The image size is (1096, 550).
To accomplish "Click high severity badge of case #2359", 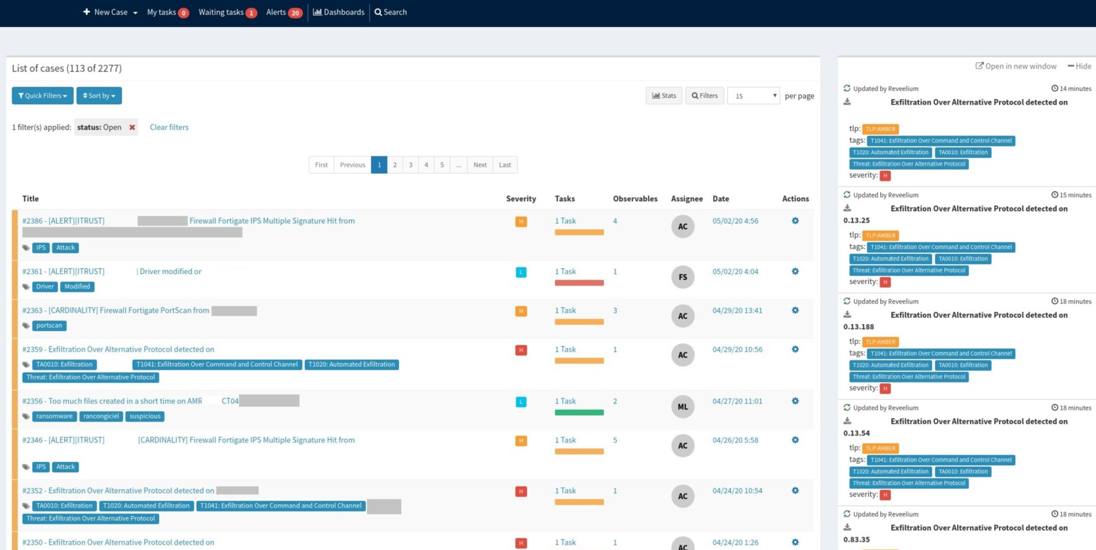I will 521,350.
